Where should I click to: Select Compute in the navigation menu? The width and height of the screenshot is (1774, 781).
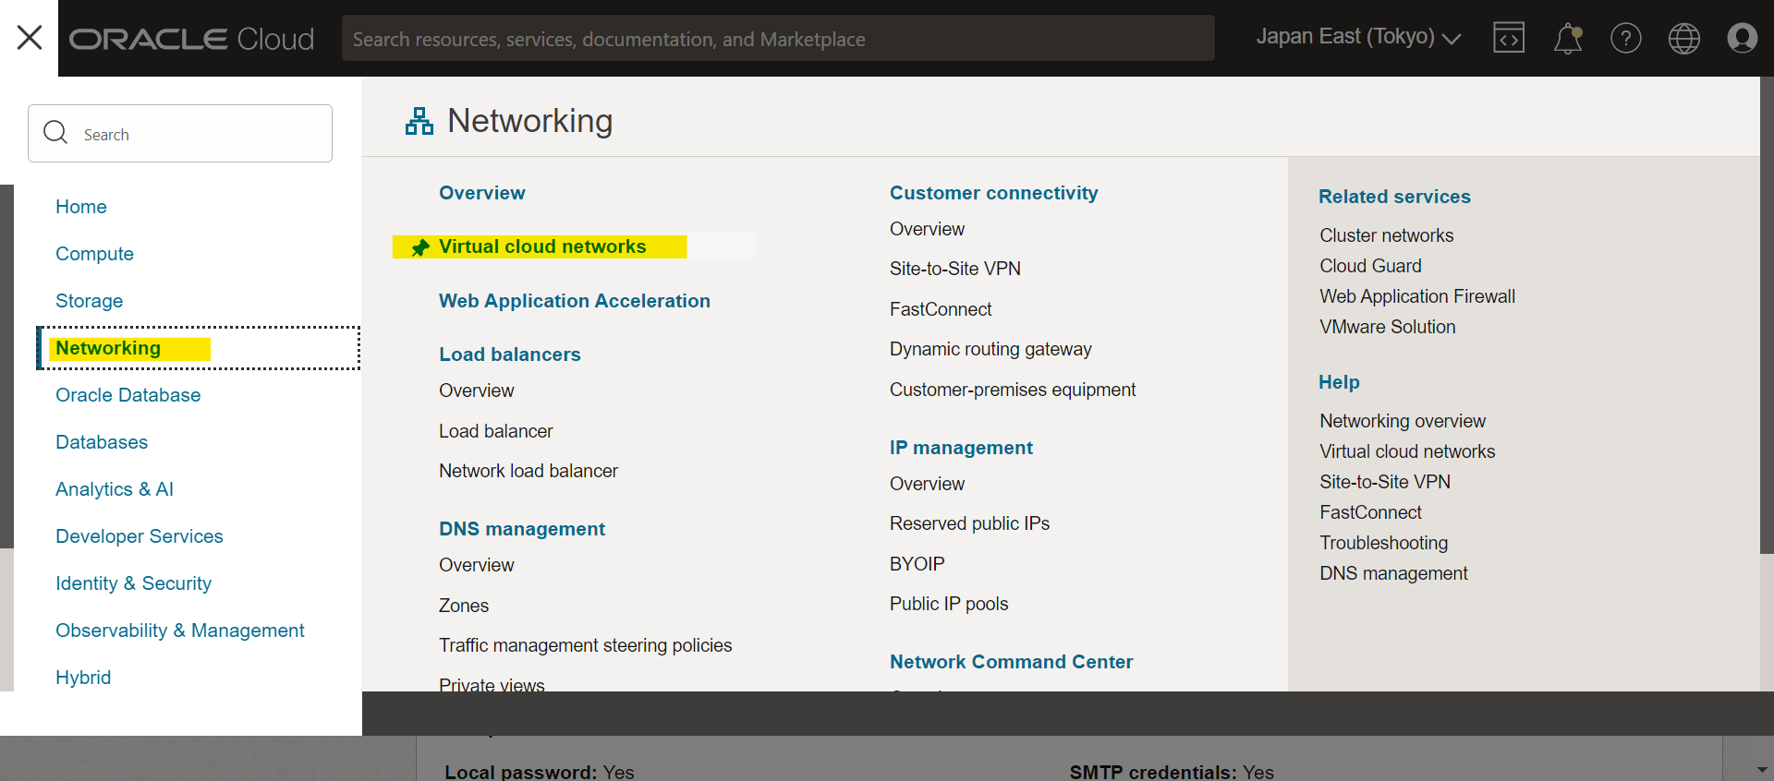click(94, 254)
